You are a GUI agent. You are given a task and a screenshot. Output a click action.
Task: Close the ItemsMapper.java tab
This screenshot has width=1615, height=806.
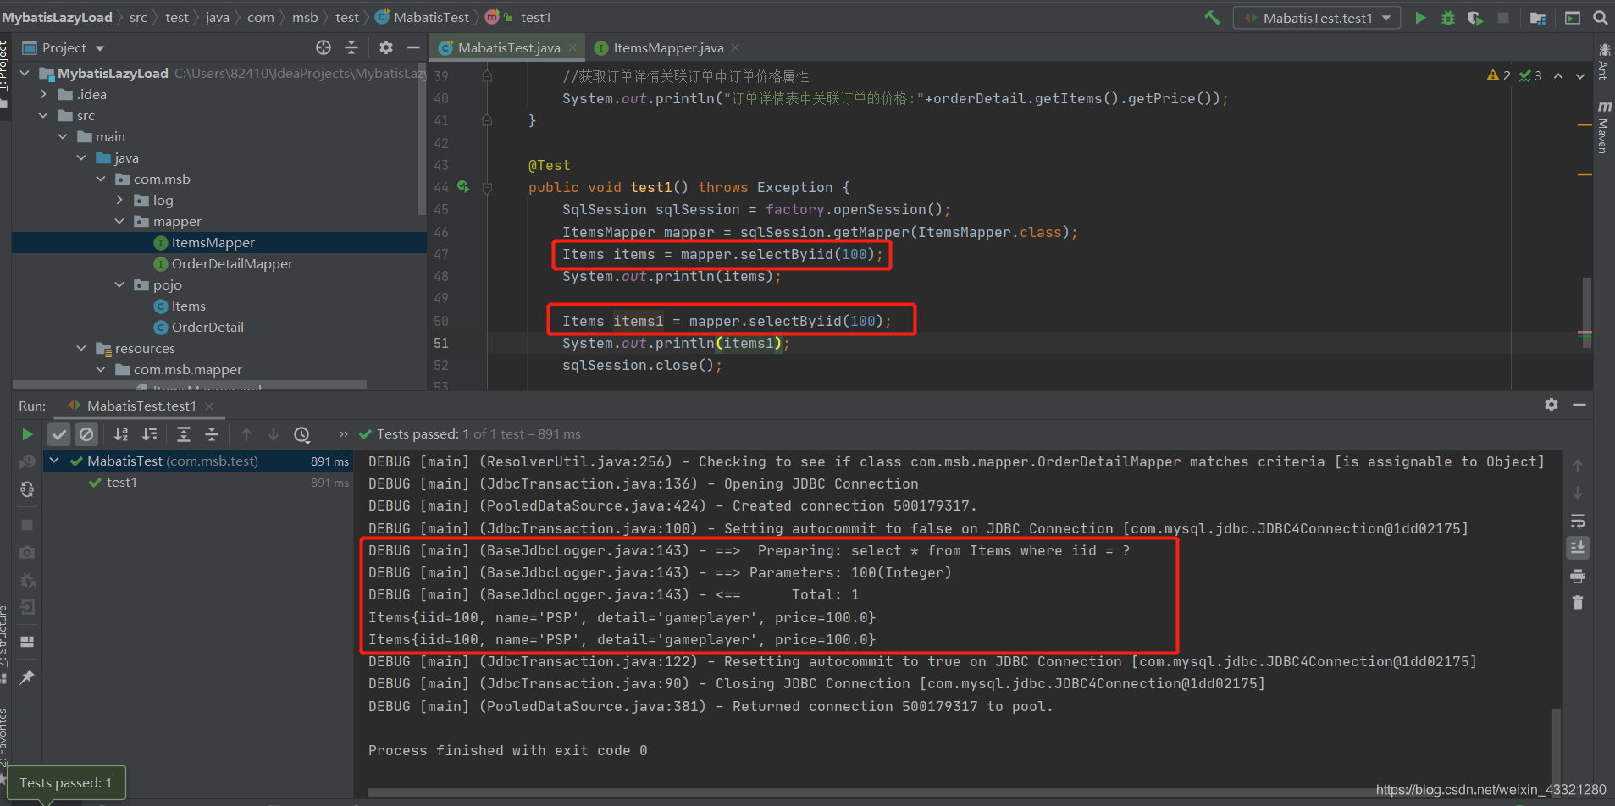(735, 48)
